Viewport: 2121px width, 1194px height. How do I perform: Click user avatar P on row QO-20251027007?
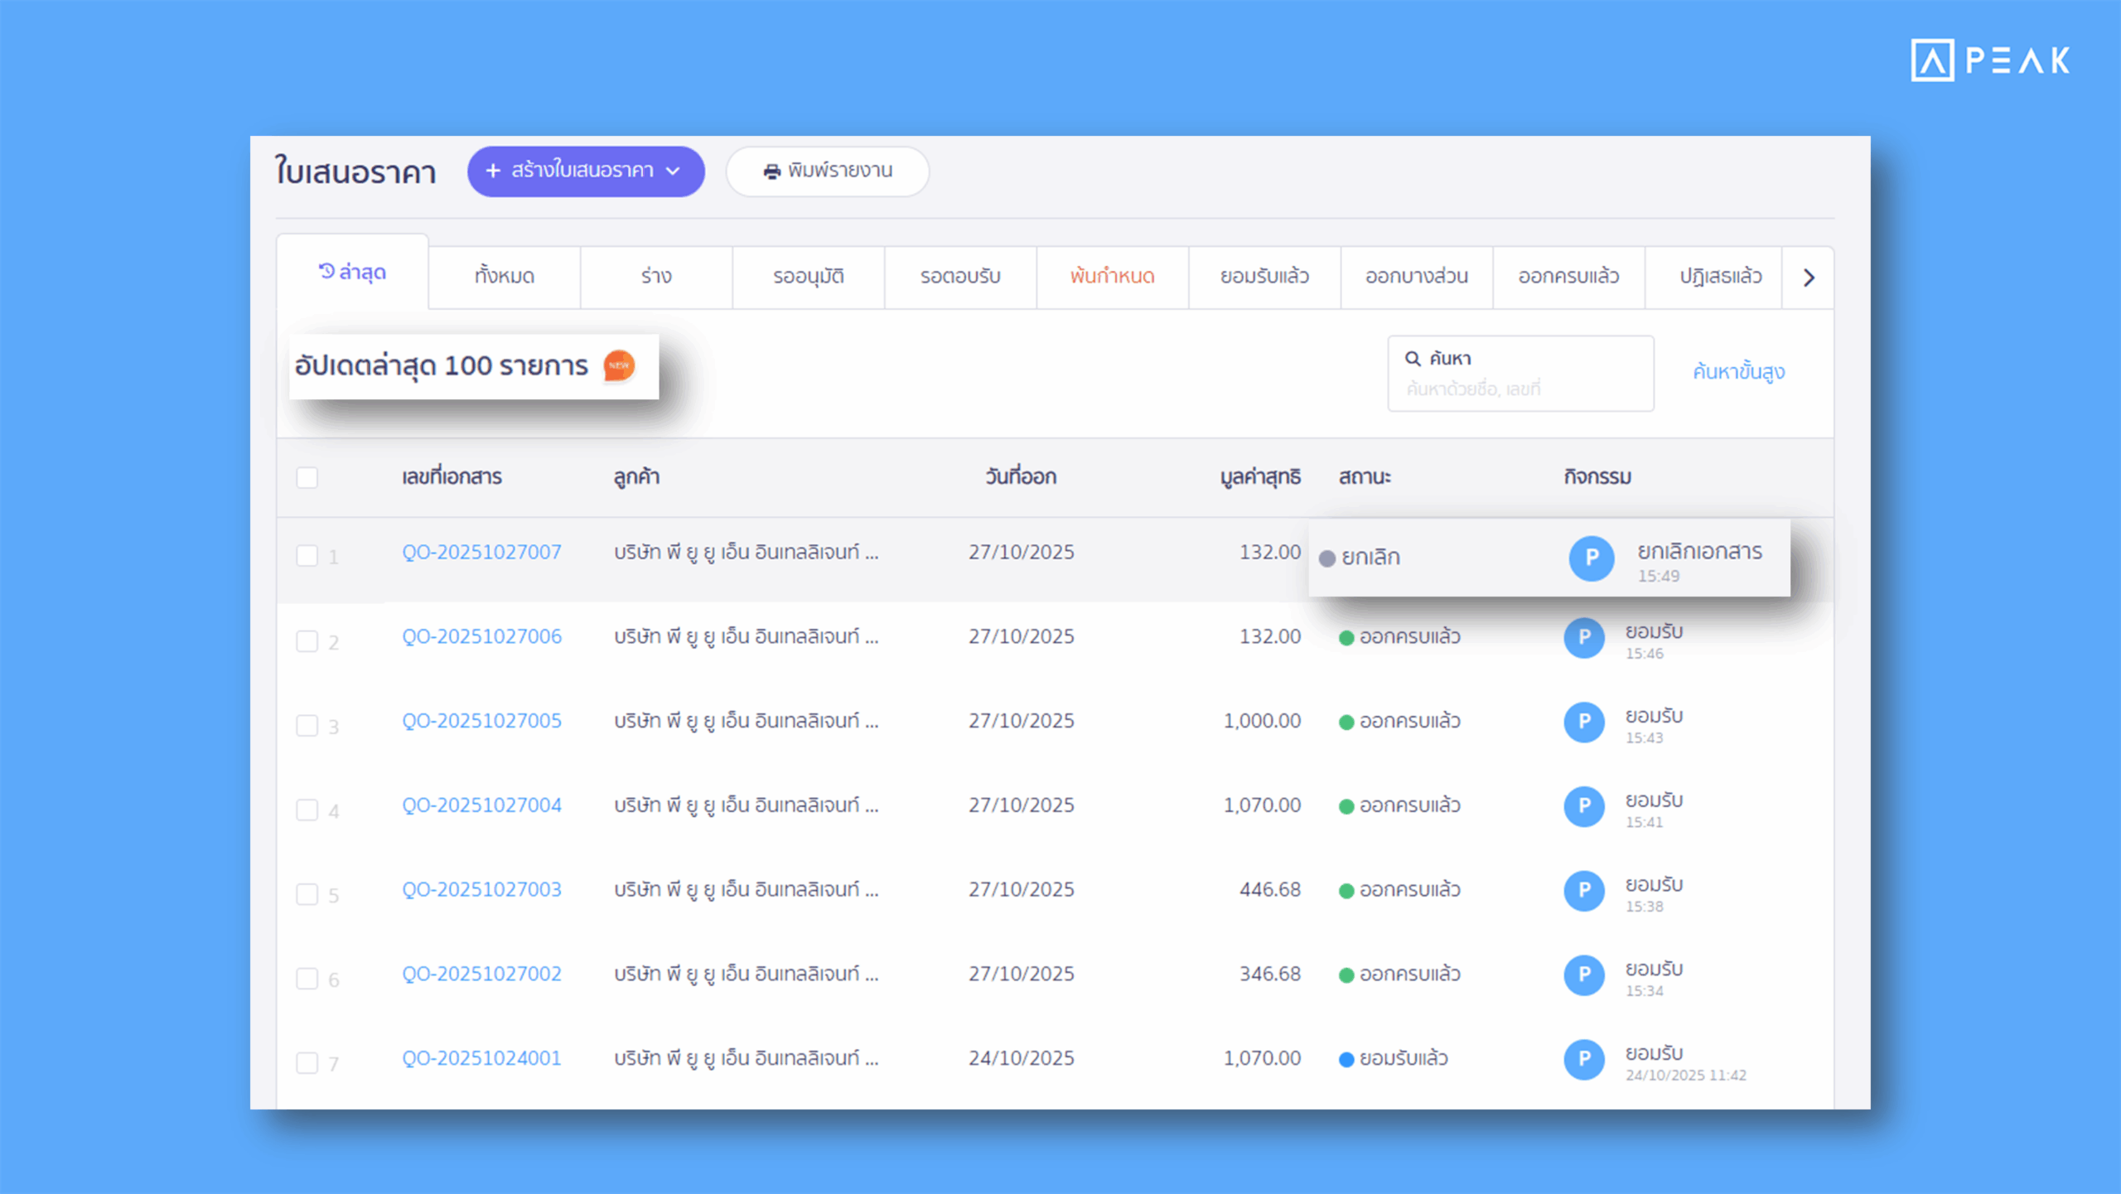point(1591,558)
